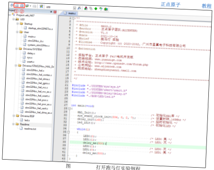Select sys.c in Drivers/SYSTEM
This screenshot has width=214, height=170.
point(30,58)
